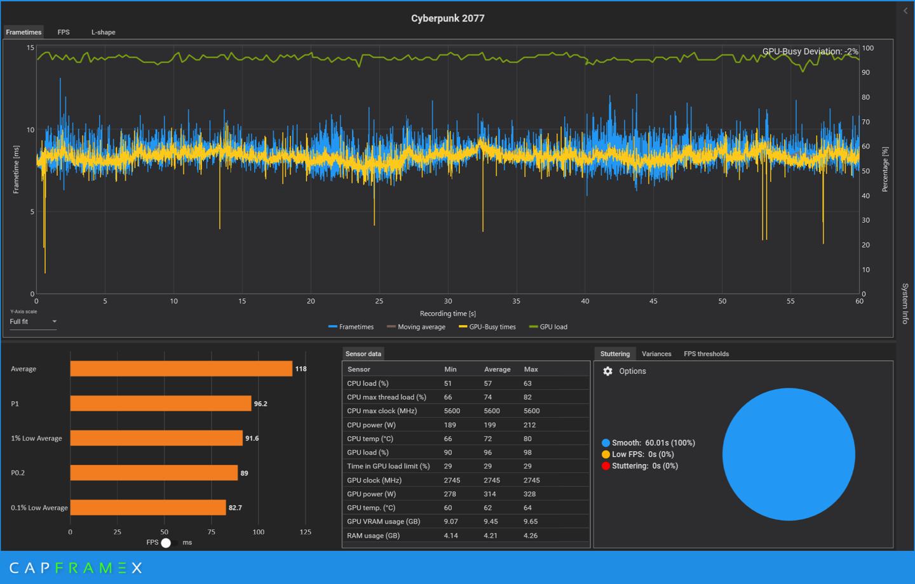The width and height of the screenshot is (915, 584).
Task: Select the yellow GPU-Busy times legend marker
Action: pyautogui.click(x=463, y=326)
